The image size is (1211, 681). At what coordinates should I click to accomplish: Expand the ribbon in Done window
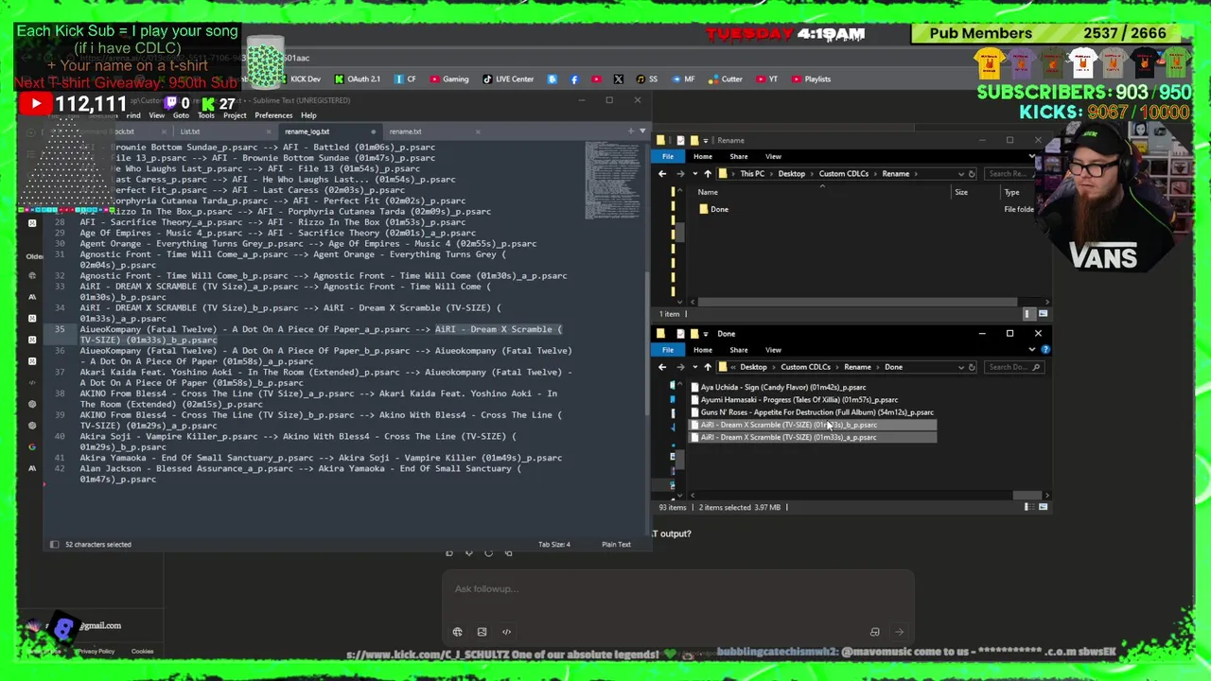click(1032, 350)
